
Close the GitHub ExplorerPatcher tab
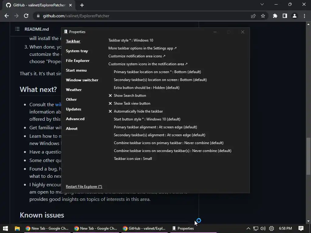70,5
